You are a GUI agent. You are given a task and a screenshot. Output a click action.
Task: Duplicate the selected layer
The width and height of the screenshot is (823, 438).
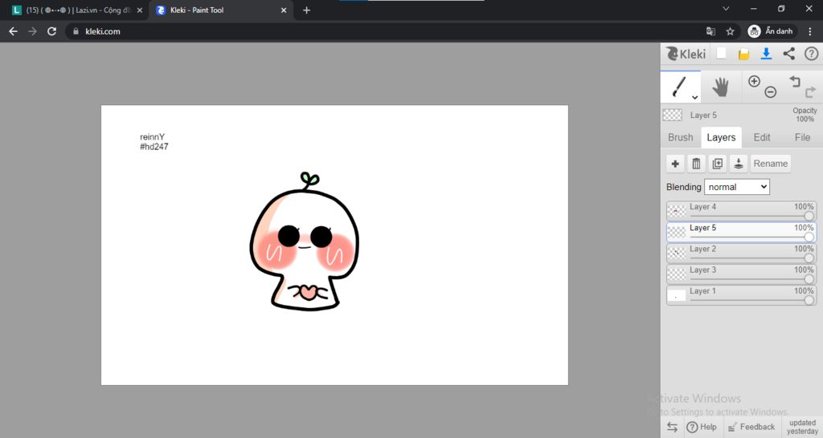718,164
